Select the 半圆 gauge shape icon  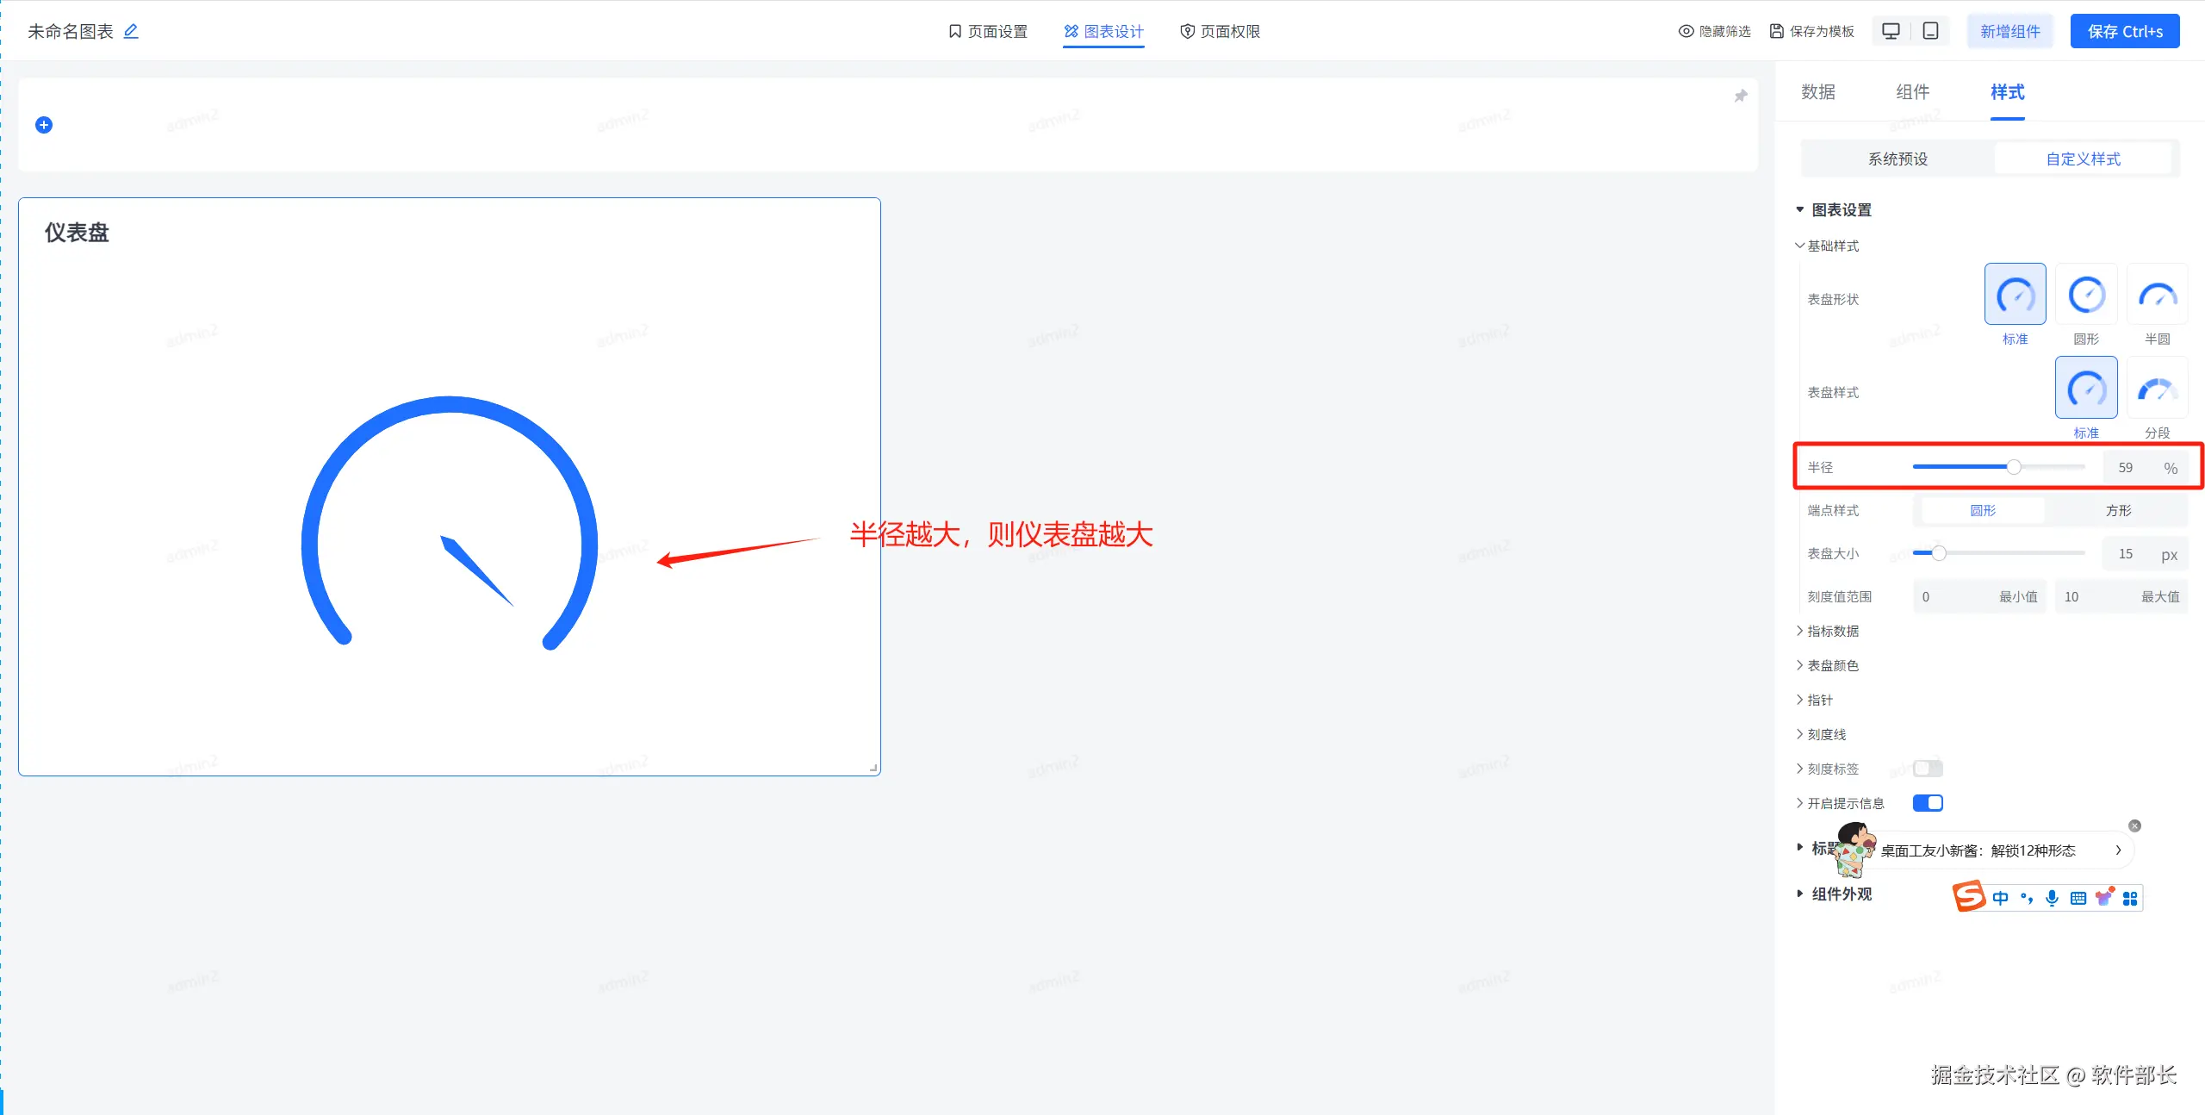tap(2157, 295)
